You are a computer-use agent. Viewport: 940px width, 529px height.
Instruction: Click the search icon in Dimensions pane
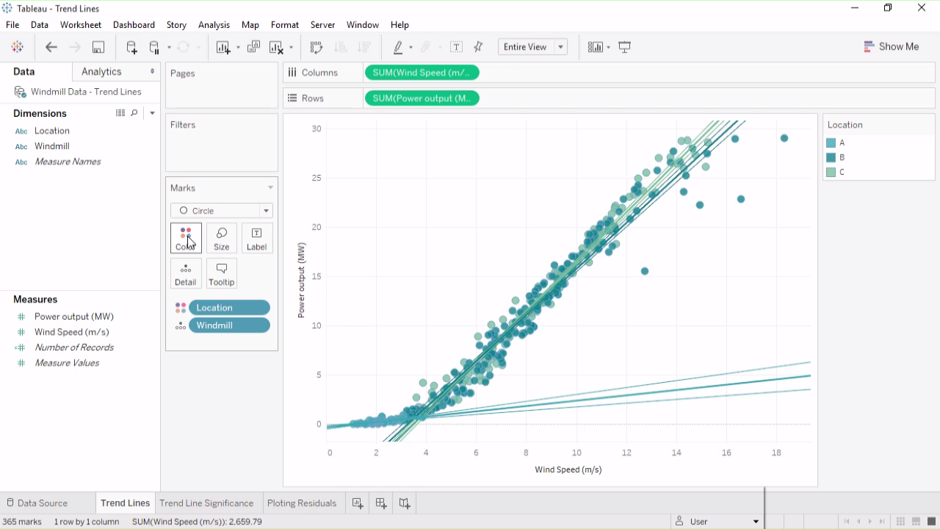pos(134,113)
